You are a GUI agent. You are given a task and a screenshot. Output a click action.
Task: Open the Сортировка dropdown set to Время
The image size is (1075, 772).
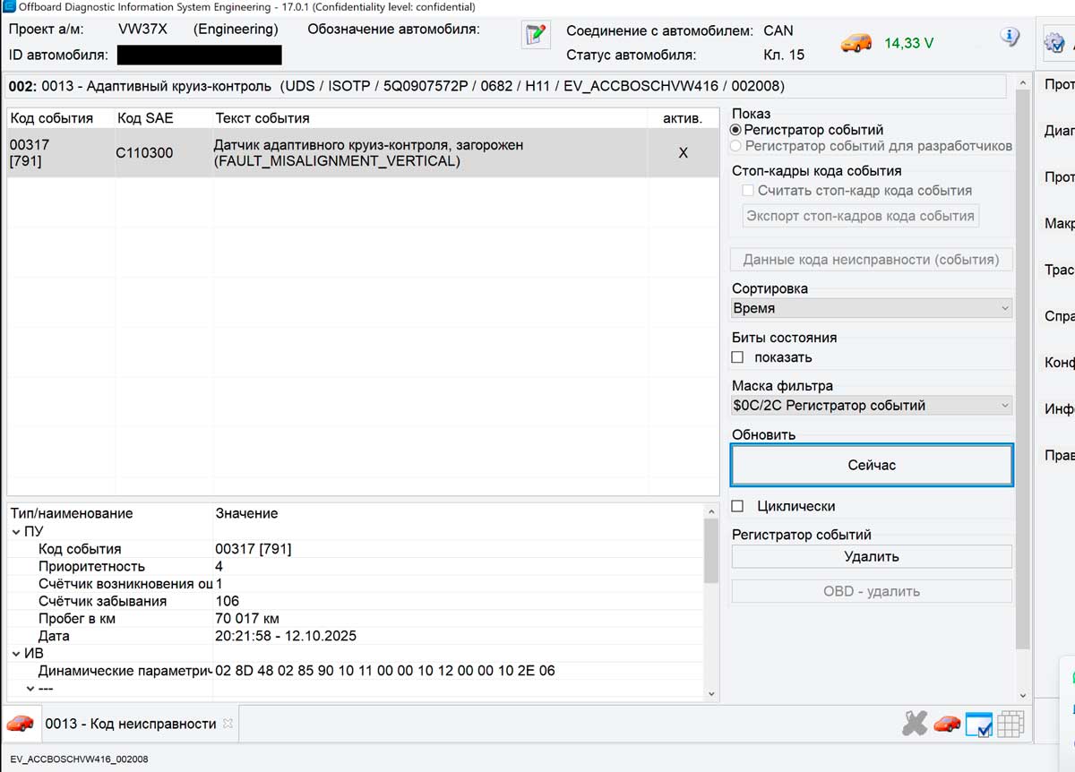(871, 308)
